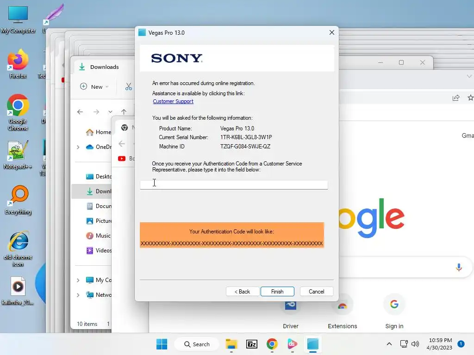Open kalimba media file on desktop

point(18,291)
